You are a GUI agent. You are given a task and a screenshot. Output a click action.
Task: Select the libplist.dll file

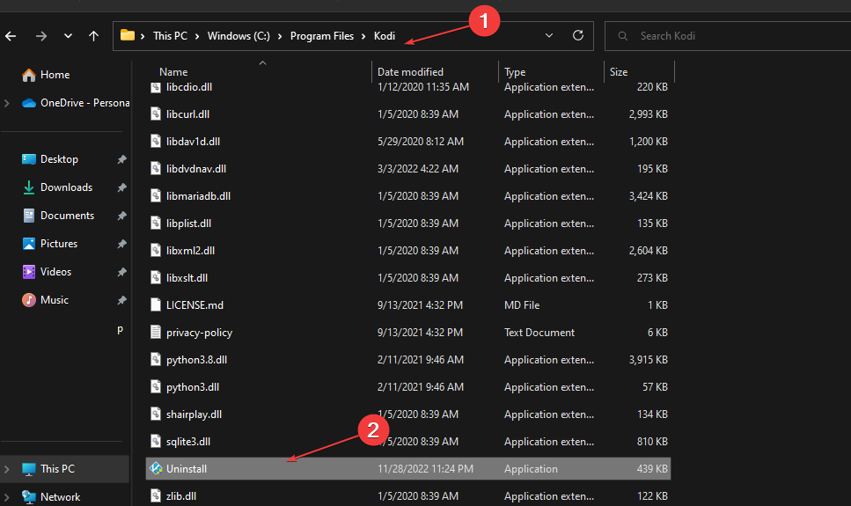click(188, 224)
